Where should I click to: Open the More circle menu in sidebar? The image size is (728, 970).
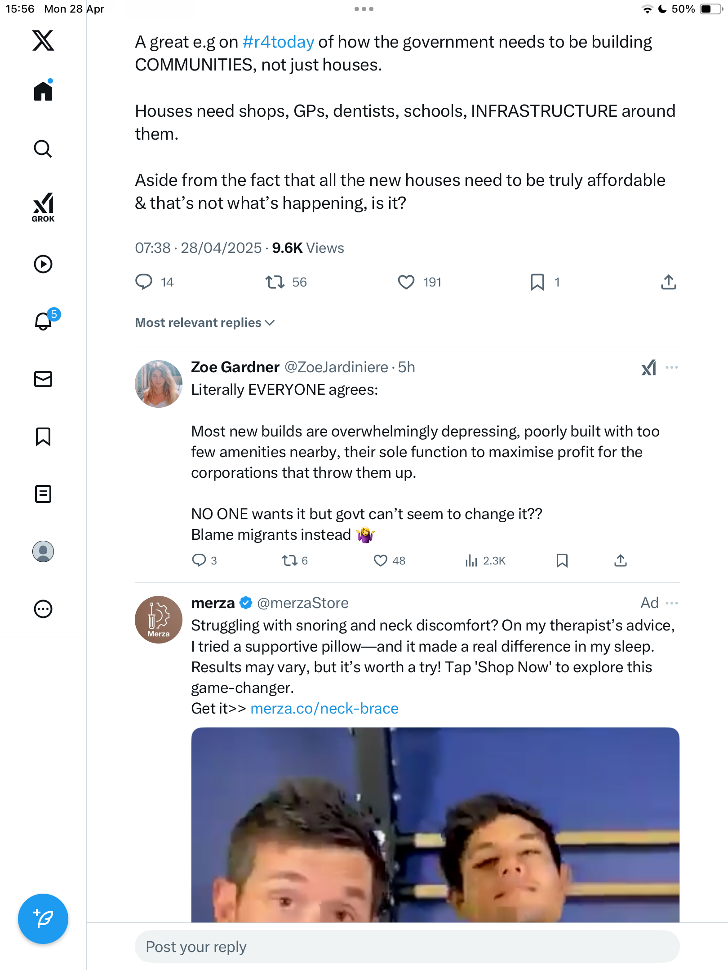[43, 609]
